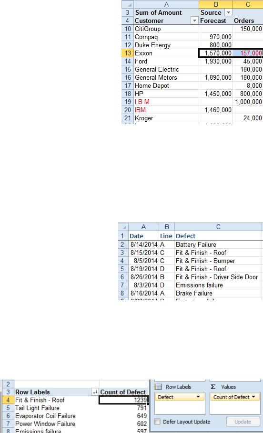Select the Tail Light Failure row label
The width and height of the screenshot is (263, 433).
57,408
